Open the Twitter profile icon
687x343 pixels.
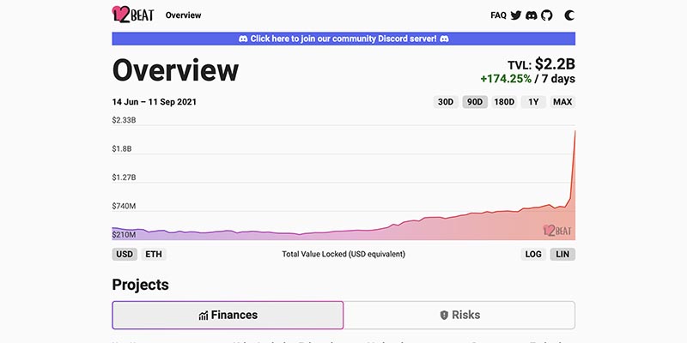tap(516, 15)
